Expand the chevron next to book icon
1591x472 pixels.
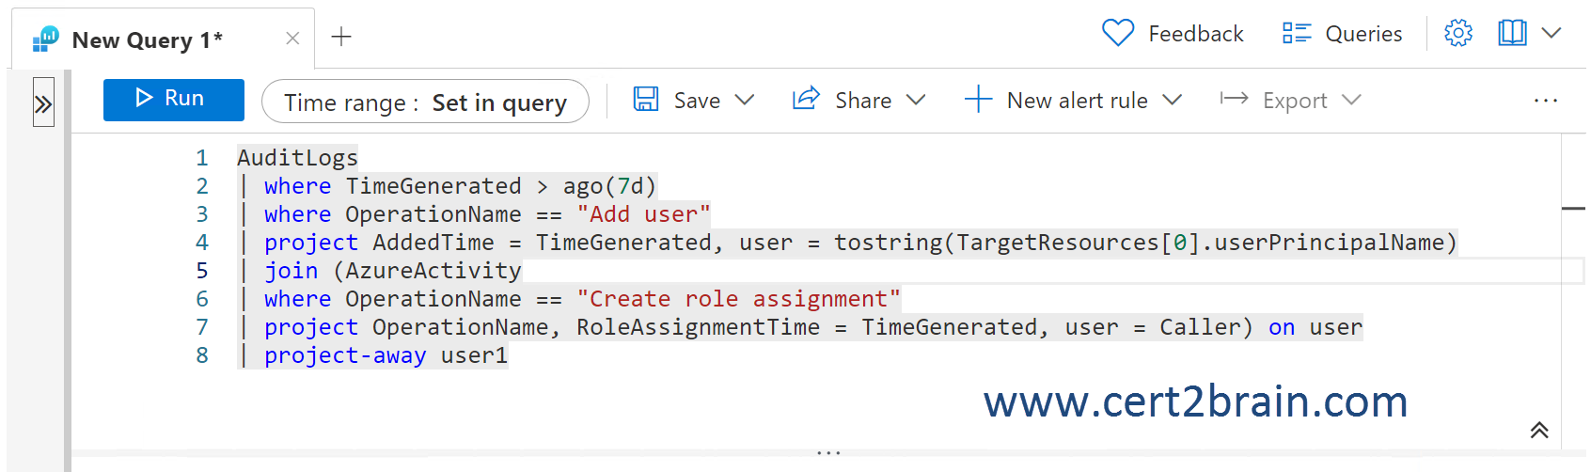[x=1552, y=34]
